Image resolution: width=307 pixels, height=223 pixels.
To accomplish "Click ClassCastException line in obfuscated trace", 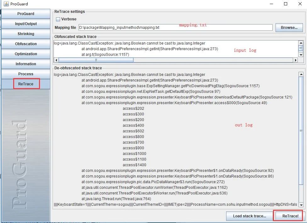I will 129,43.
